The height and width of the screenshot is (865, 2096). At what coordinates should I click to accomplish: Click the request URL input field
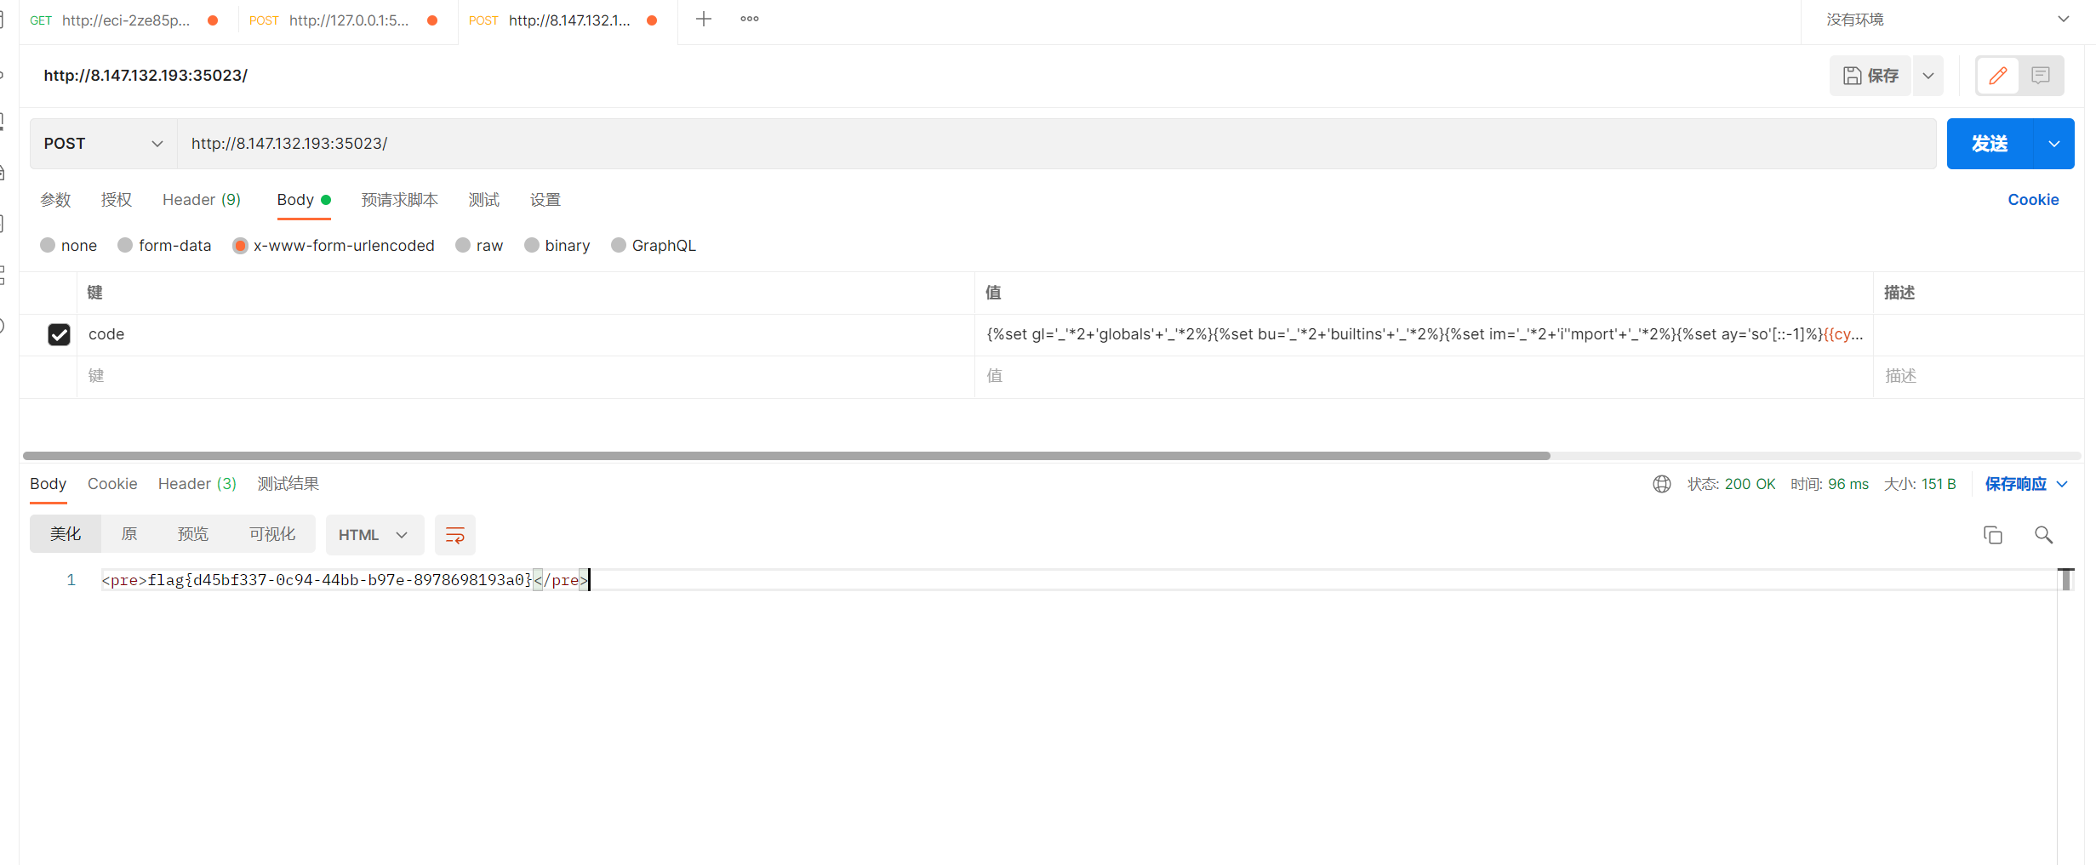1056,144
